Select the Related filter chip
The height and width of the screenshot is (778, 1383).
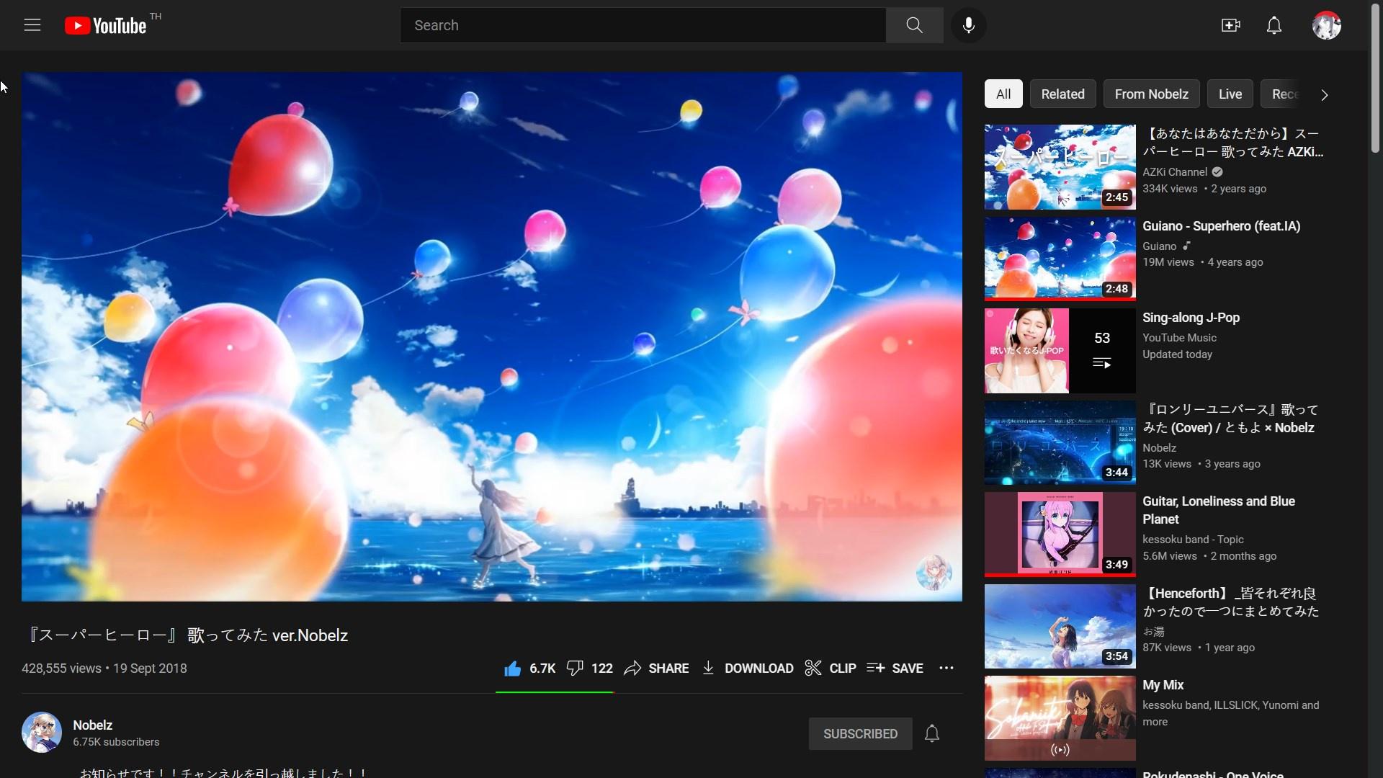click(x=1062, y=94)
